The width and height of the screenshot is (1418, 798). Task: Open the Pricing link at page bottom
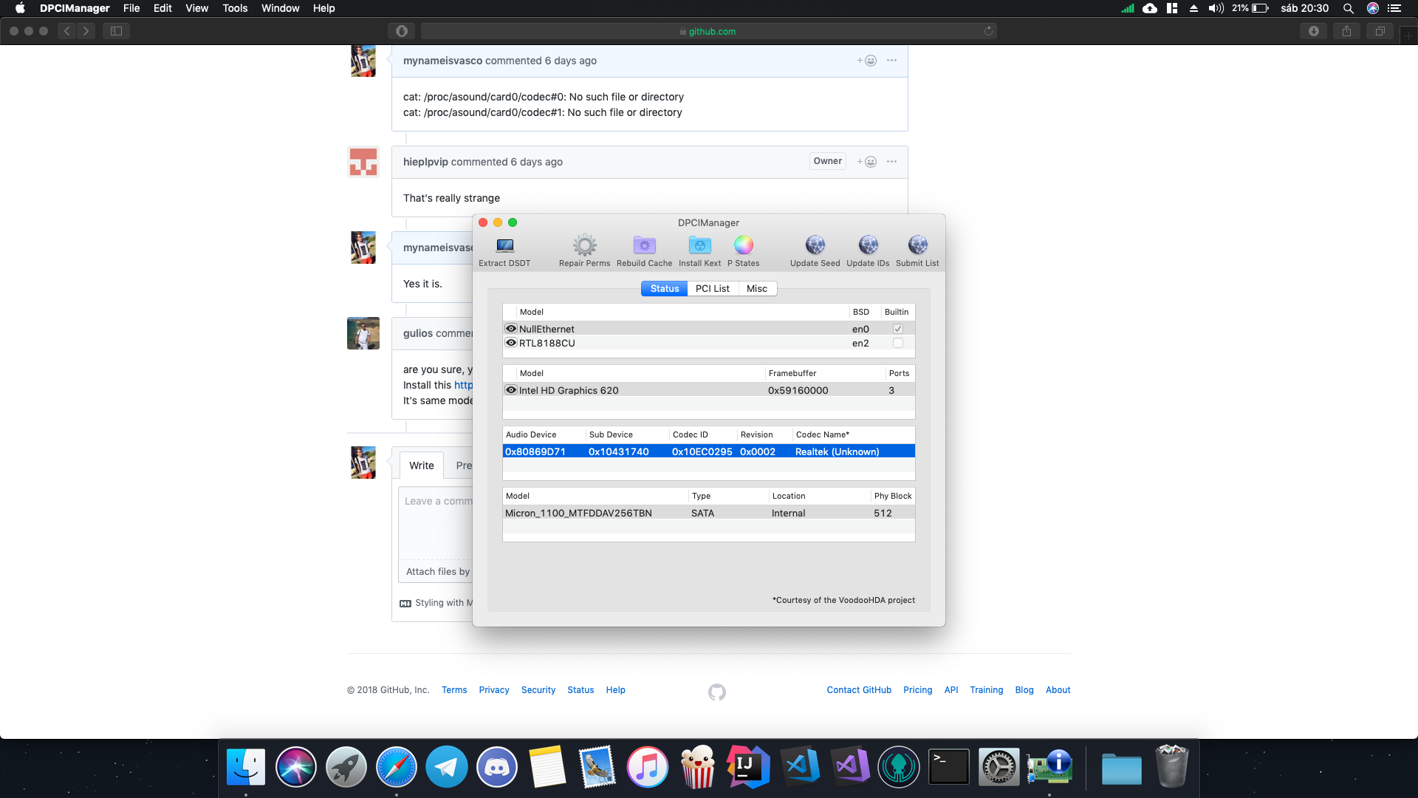point(917,689)
